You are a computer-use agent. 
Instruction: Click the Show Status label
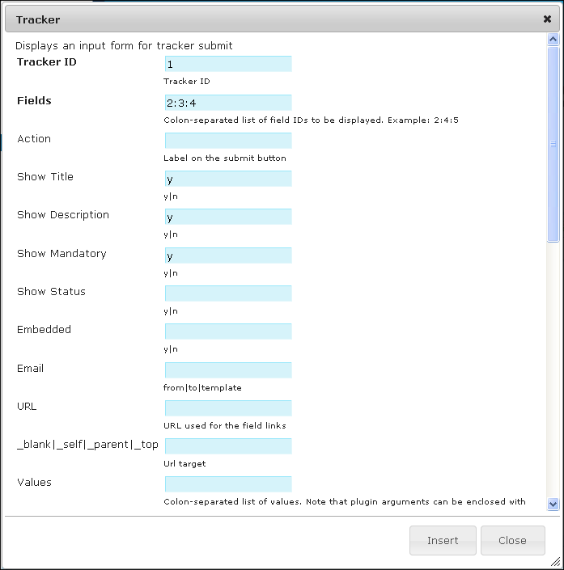[51, 292]
